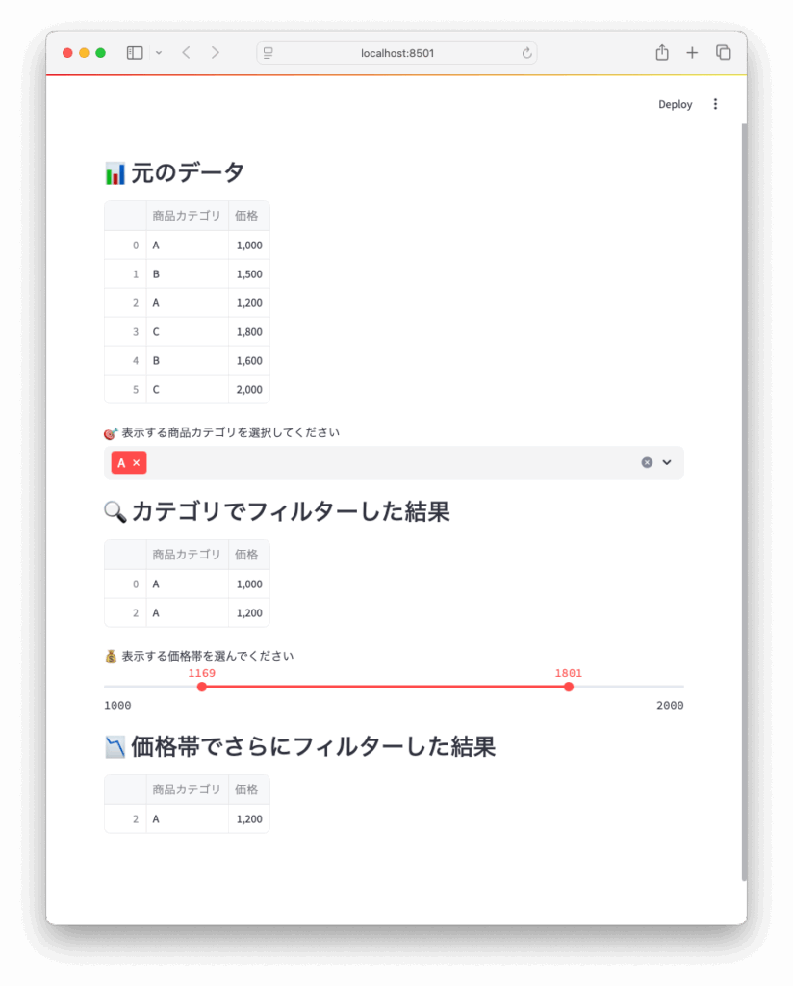Reload the page with the refresh icon
This screenshot has height=986, width=793.
(526, 53)
